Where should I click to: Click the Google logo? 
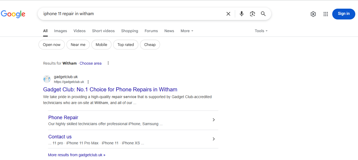[13, 14]
